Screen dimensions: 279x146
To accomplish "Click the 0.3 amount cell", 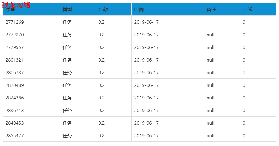I will (114, 22).
